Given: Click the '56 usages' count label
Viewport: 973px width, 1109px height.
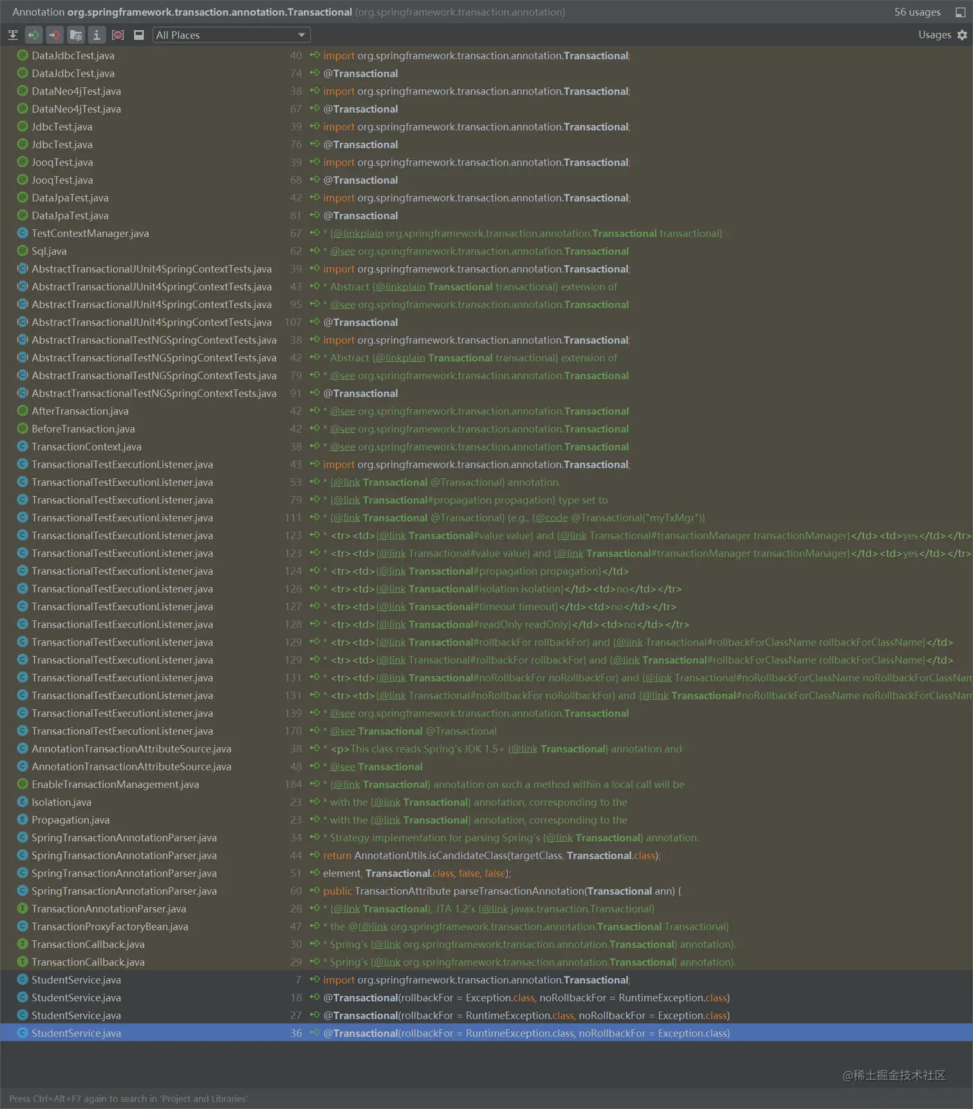Looking at the screenshot, I should (917, 12).
